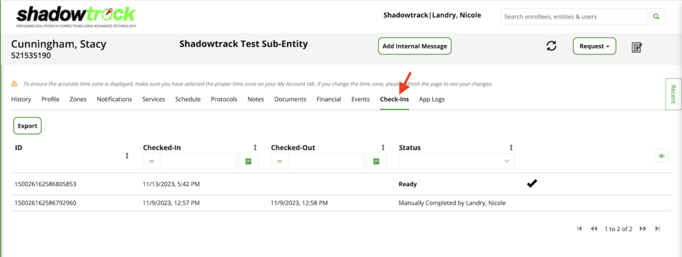Switch to the App Logs tab
682x257 pixels.
[432, 99]
